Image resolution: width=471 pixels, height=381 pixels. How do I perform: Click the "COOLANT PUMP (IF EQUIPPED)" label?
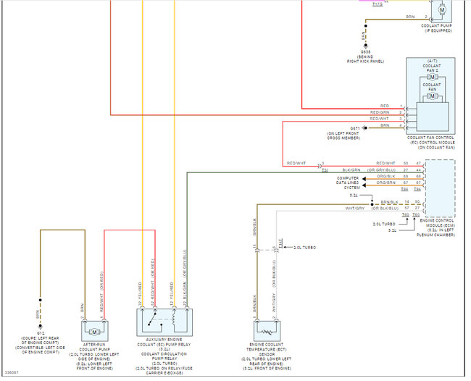point(436,28)
